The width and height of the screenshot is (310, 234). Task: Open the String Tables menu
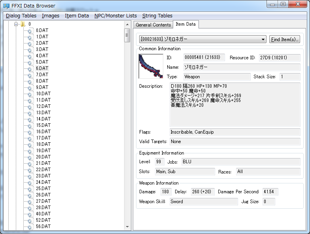point(157,16)
